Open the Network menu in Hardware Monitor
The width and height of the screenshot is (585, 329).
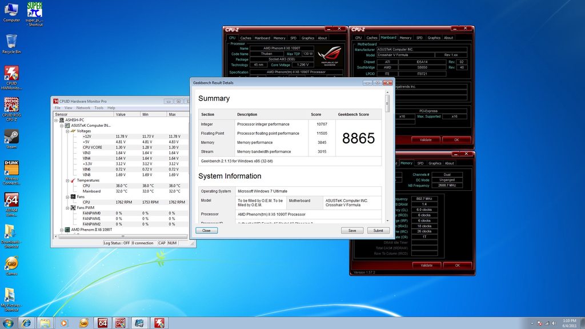tap(83, 108)
